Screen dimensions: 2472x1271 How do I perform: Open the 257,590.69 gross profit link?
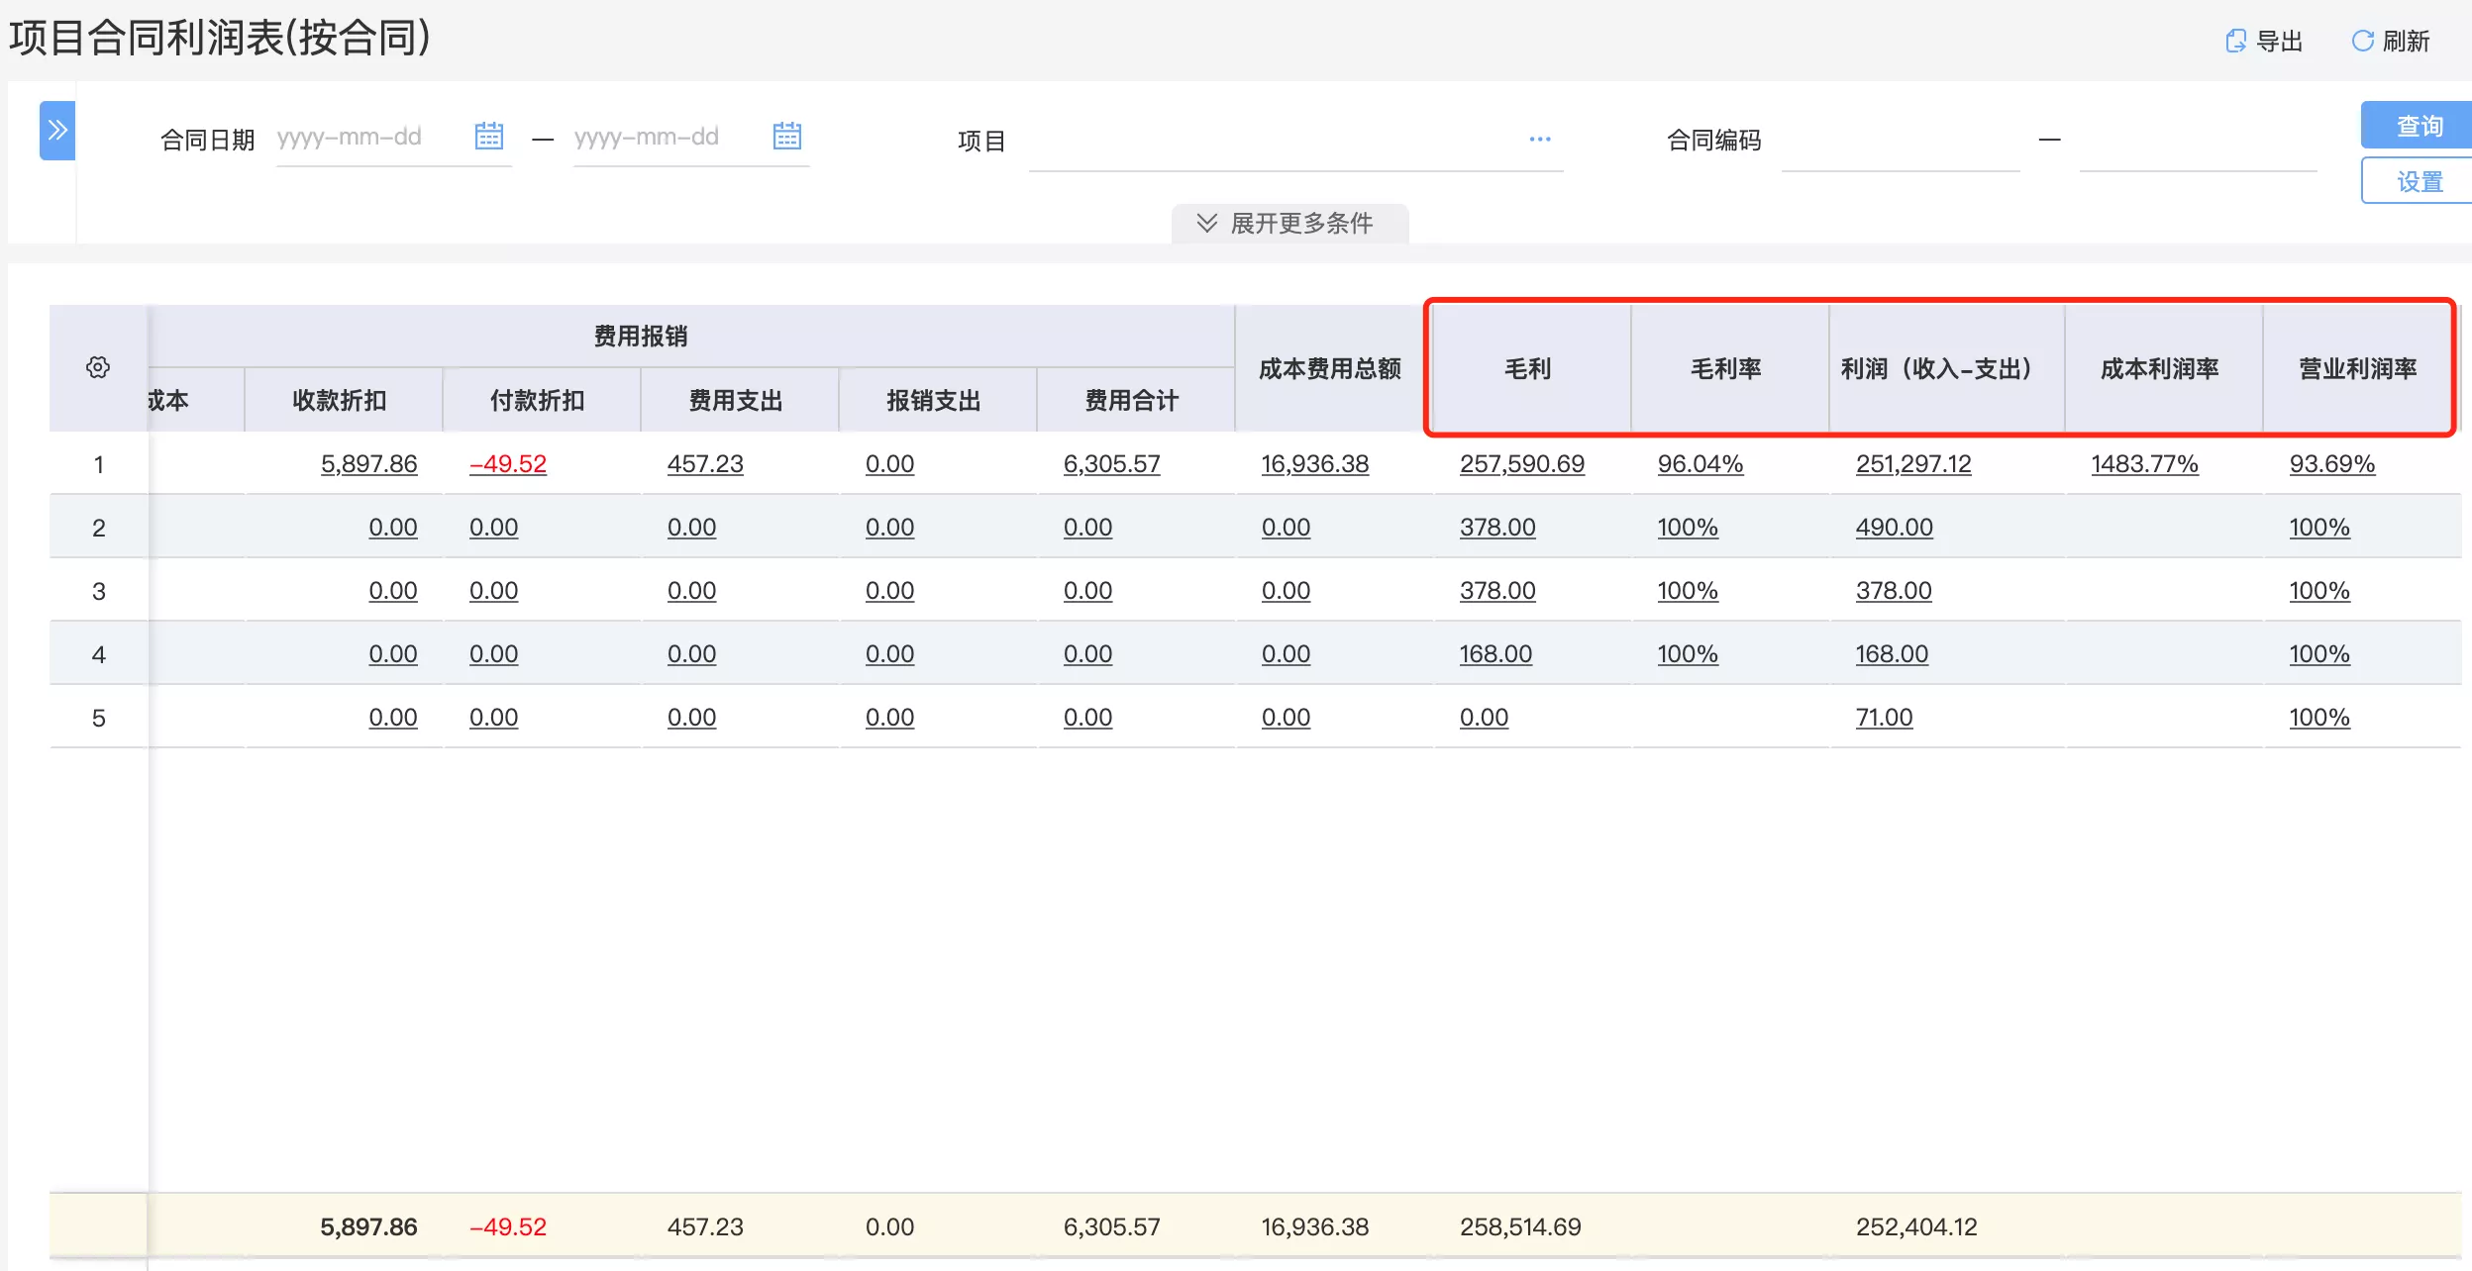coord(1522,463)
